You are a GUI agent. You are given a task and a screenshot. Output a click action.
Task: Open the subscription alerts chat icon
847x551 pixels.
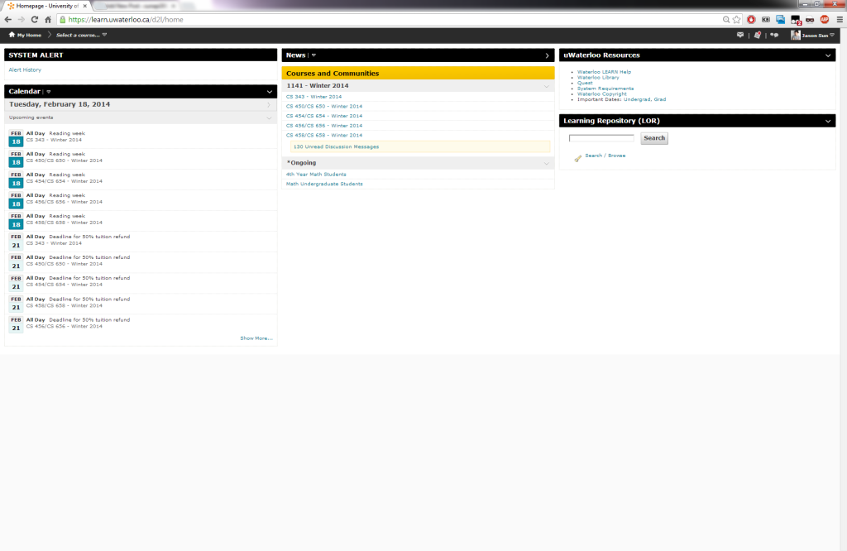[774, 35]
